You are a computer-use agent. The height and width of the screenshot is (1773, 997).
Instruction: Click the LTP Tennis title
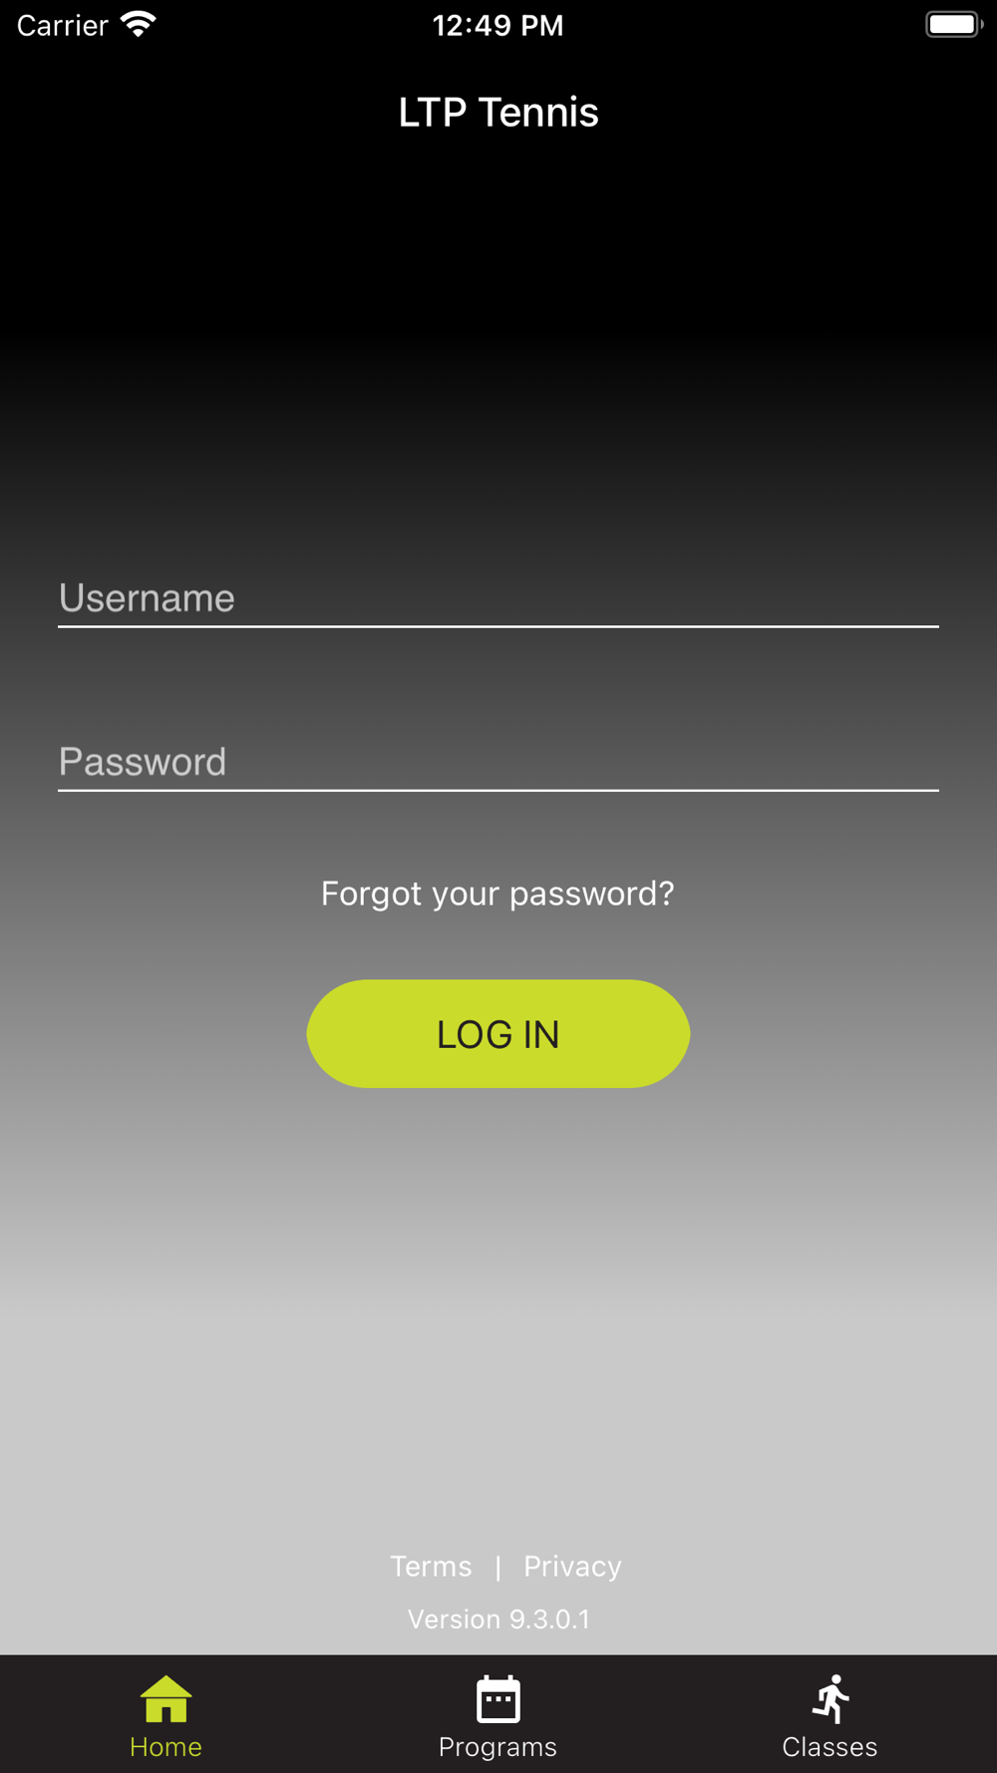pyautogui.click(x=498, y=112)
